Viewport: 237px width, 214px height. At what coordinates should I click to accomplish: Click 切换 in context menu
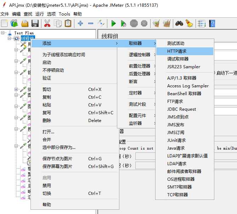click(x=75, y=193)
